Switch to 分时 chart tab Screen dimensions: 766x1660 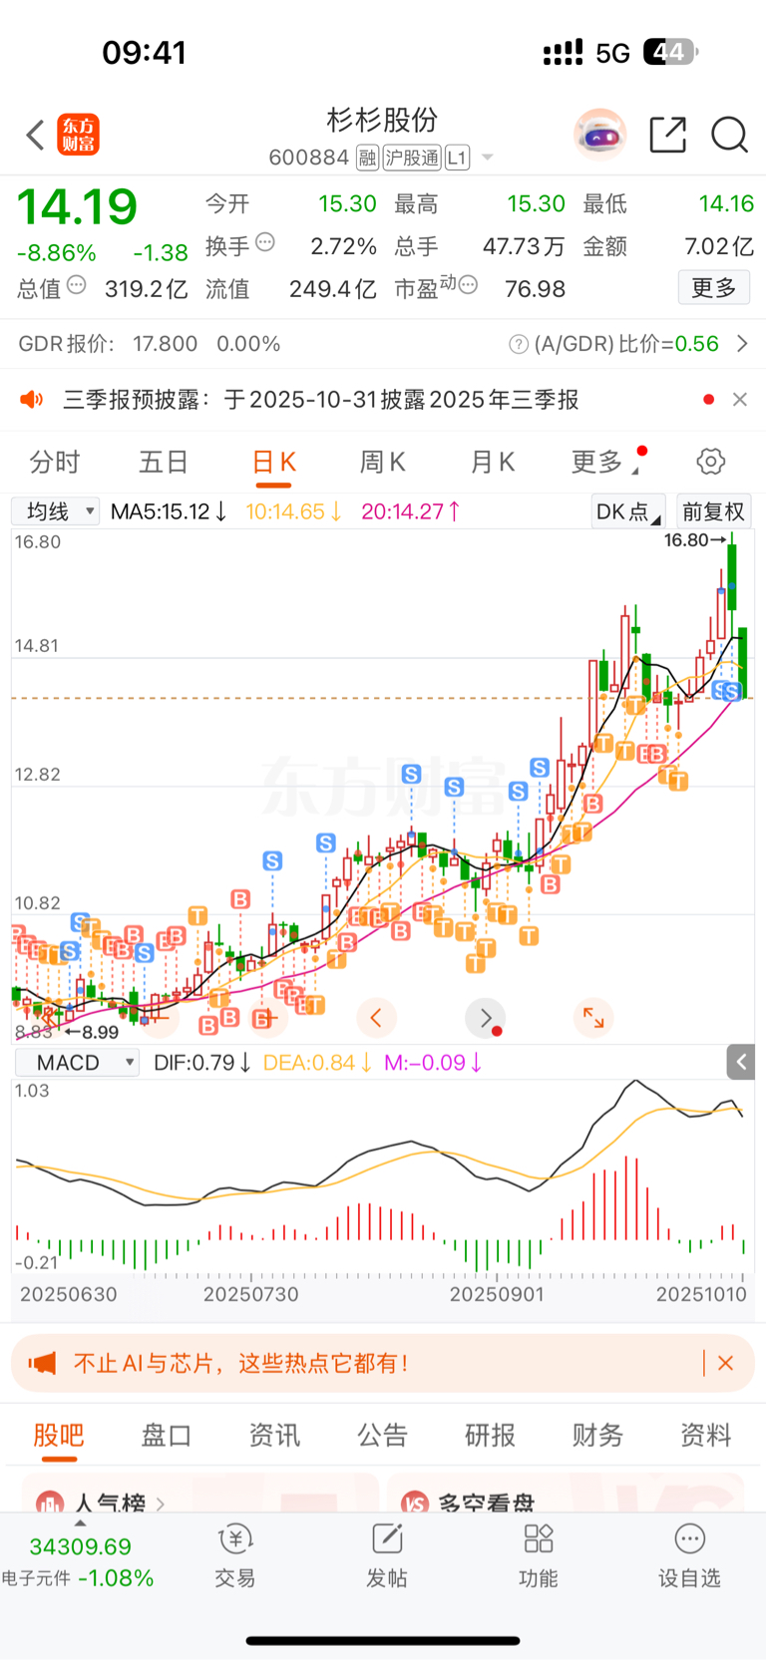pos(55,462)
